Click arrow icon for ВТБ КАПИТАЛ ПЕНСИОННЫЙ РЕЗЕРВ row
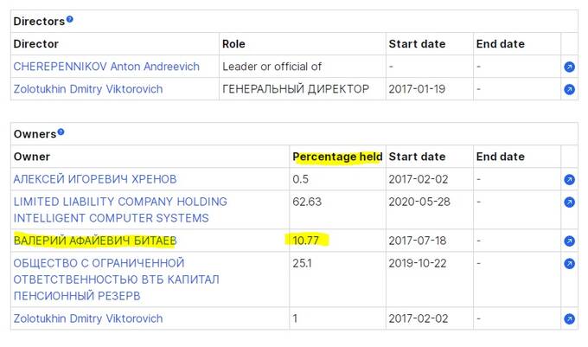 coord(569,264)
